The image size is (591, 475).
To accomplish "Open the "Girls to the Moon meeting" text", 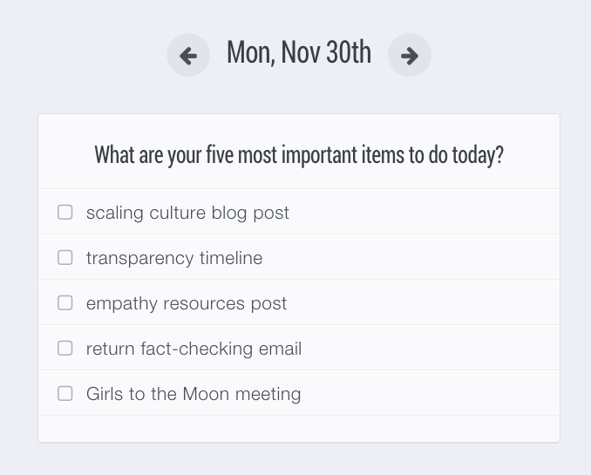I will tap(194, 394).
